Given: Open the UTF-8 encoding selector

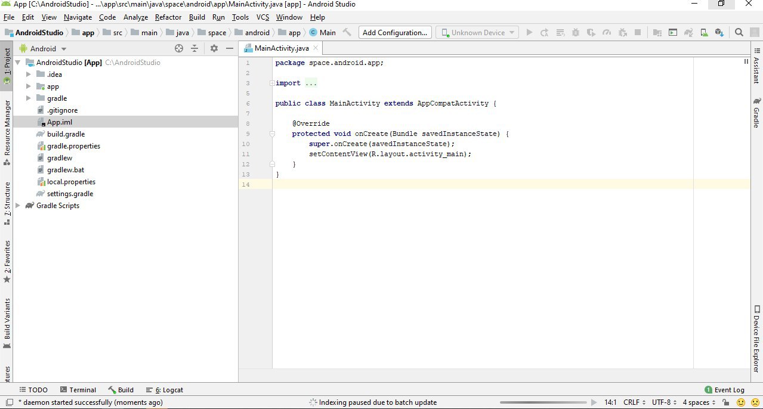Looking at the screenshot, I should pos(664,402).
